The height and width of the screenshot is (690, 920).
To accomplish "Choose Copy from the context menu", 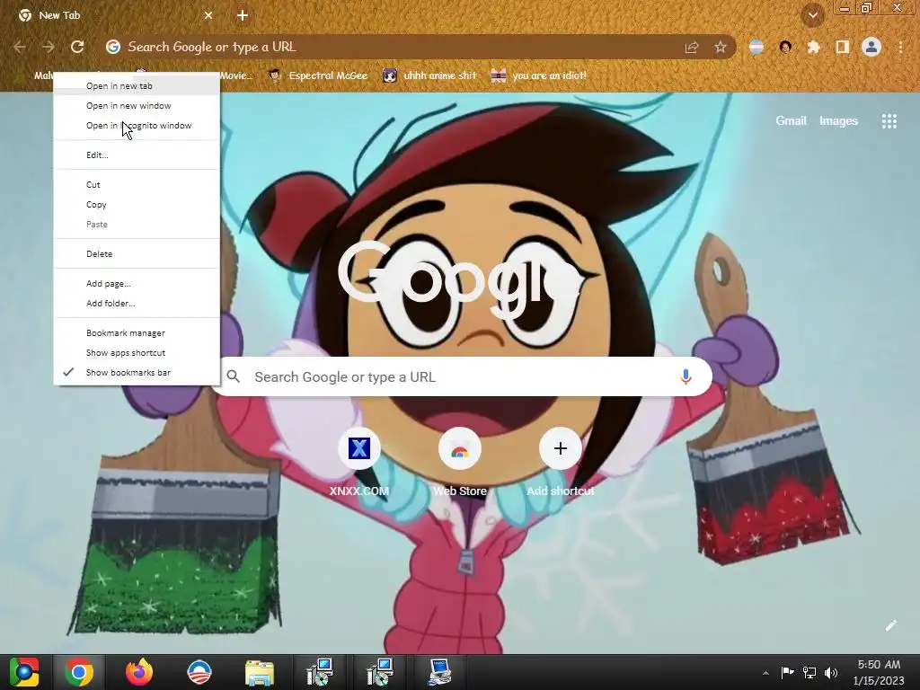I will point(137,205).
